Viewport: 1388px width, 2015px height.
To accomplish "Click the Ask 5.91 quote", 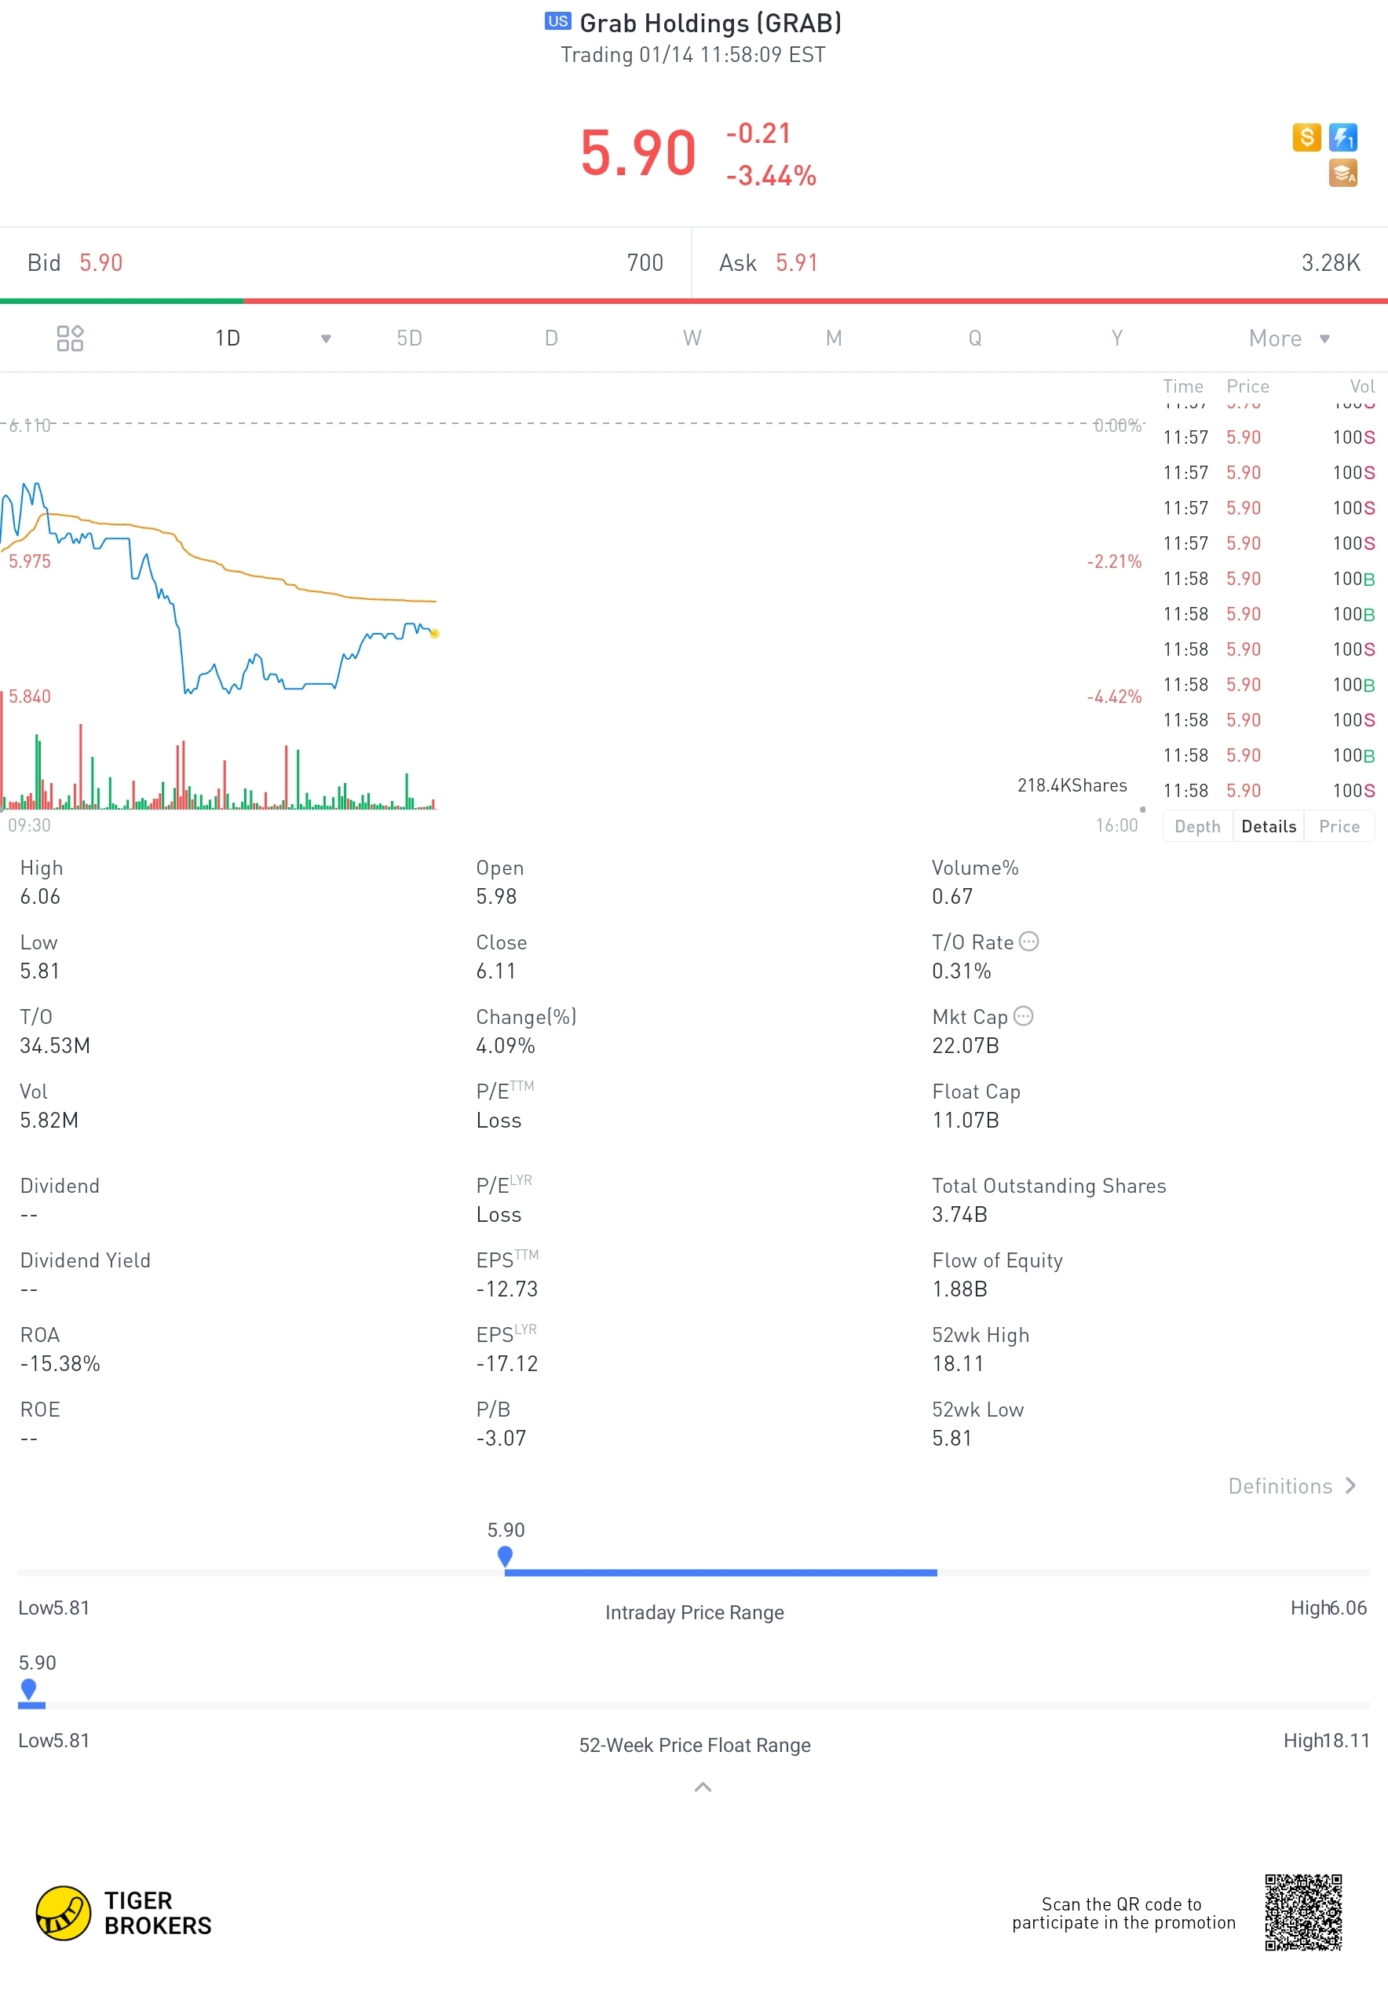I will click(x=769, y=262).
